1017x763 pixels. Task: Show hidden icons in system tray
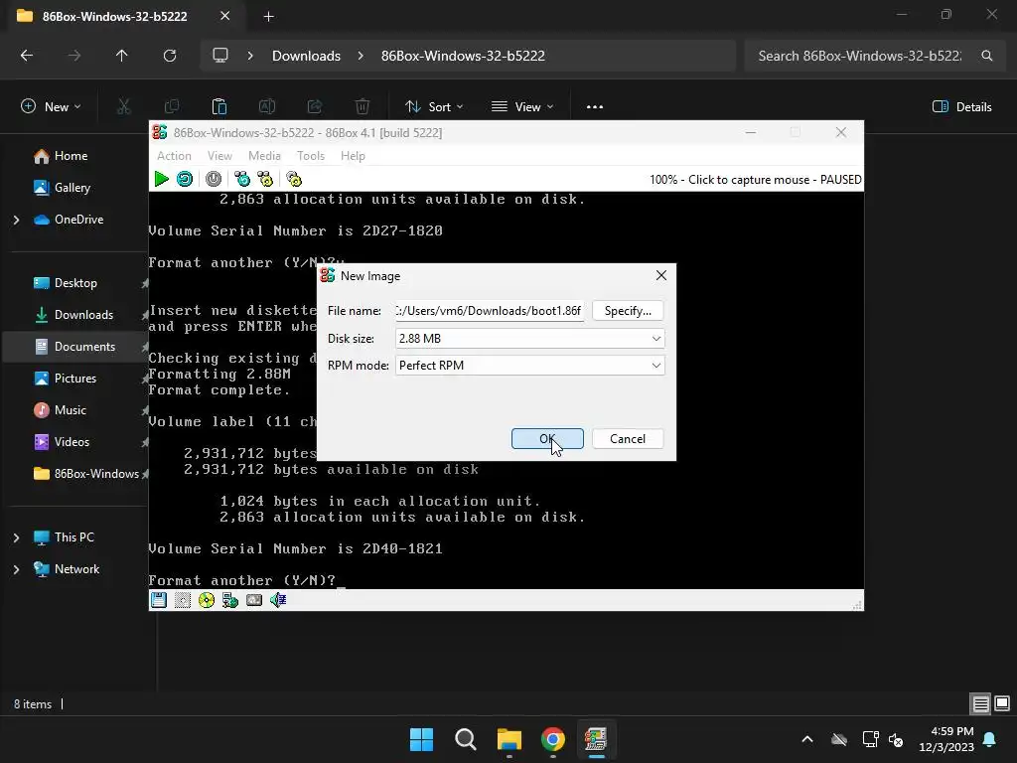point(806,739)
